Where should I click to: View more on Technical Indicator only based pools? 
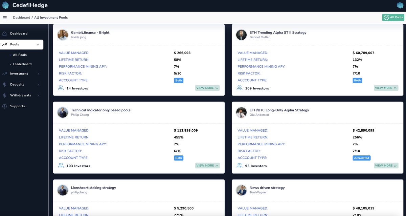click(207, 166)
